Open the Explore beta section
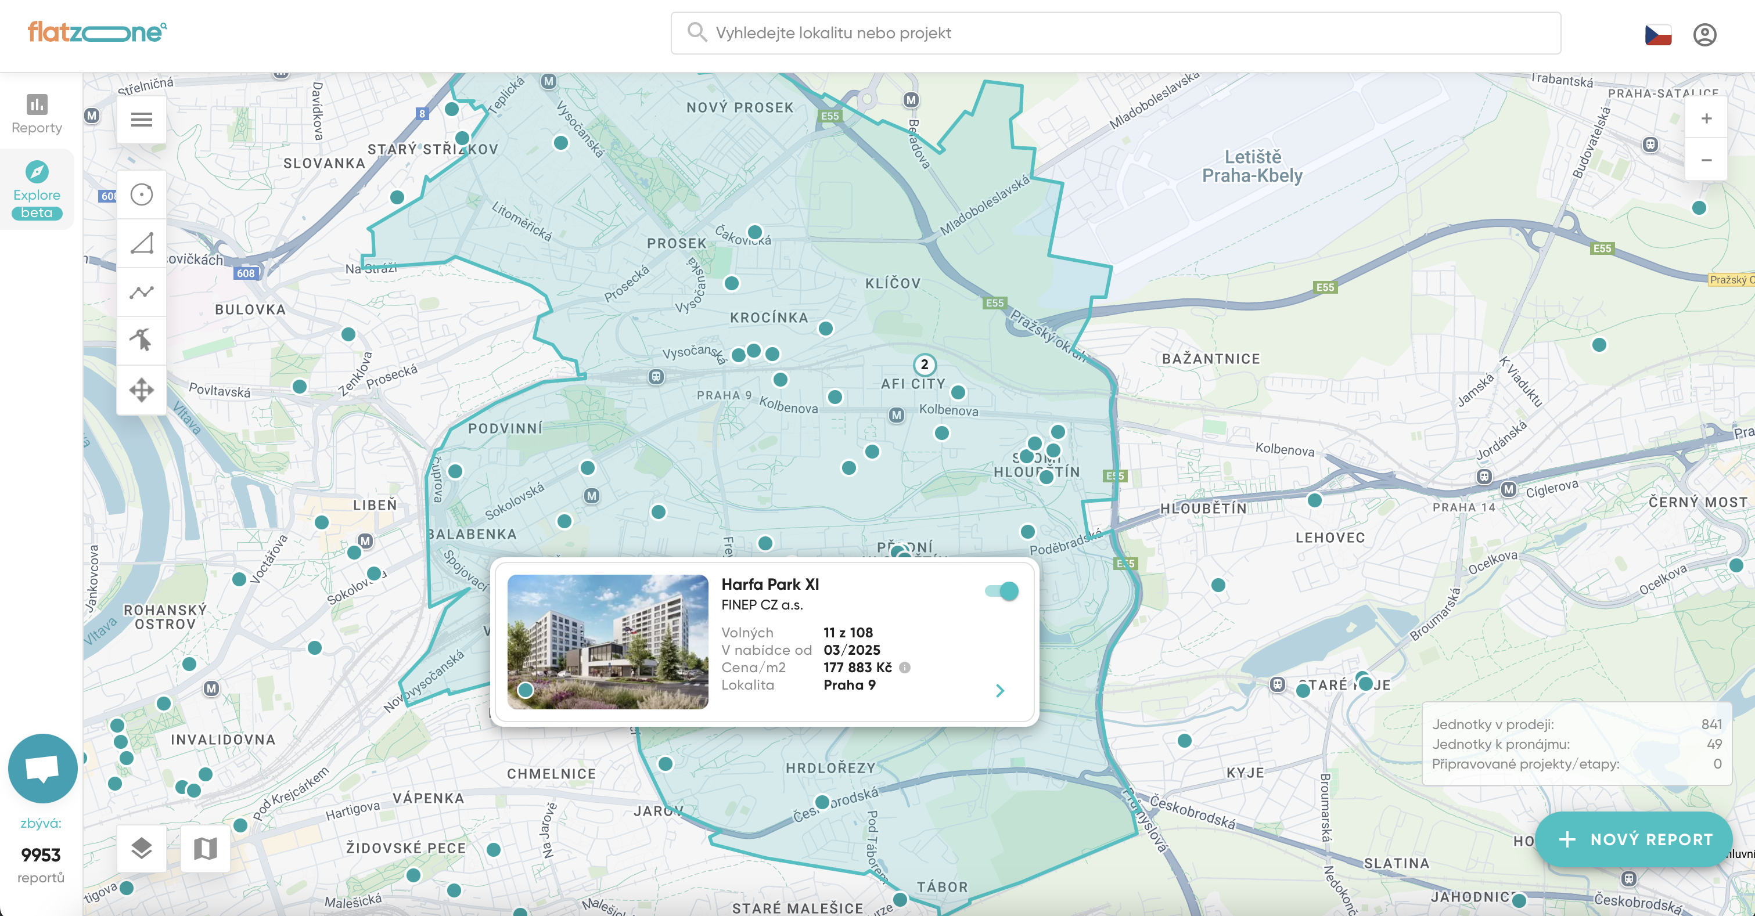Viewport: 1755px width, 916px height. [x=37, y=189]
